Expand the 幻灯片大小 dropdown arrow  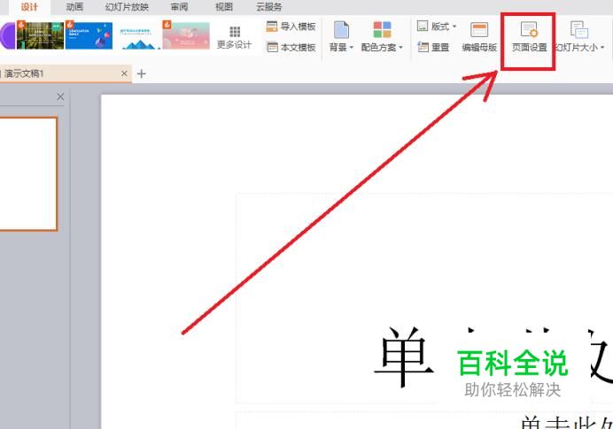[602, 47]
